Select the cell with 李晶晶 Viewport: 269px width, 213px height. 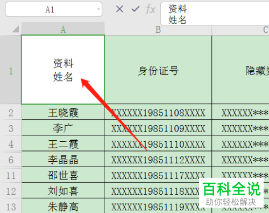[63, 159]
